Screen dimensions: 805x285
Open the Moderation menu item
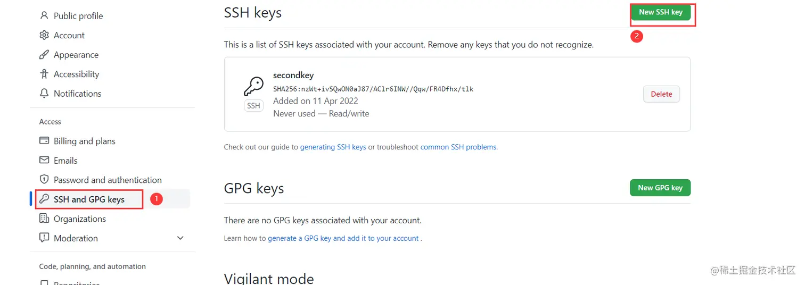click(76, 238)
